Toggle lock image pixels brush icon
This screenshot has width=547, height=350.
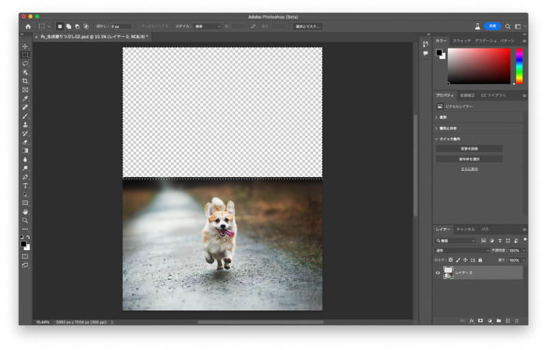tap(458, 260)
